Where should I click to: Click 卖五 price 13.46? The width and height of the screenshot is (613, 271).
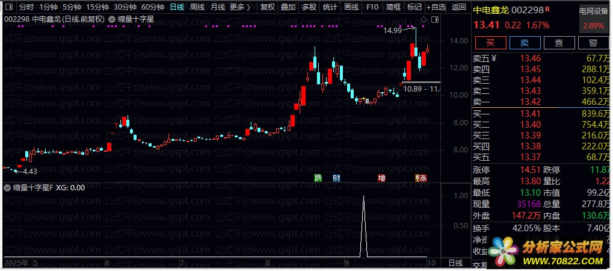(530, 59)
